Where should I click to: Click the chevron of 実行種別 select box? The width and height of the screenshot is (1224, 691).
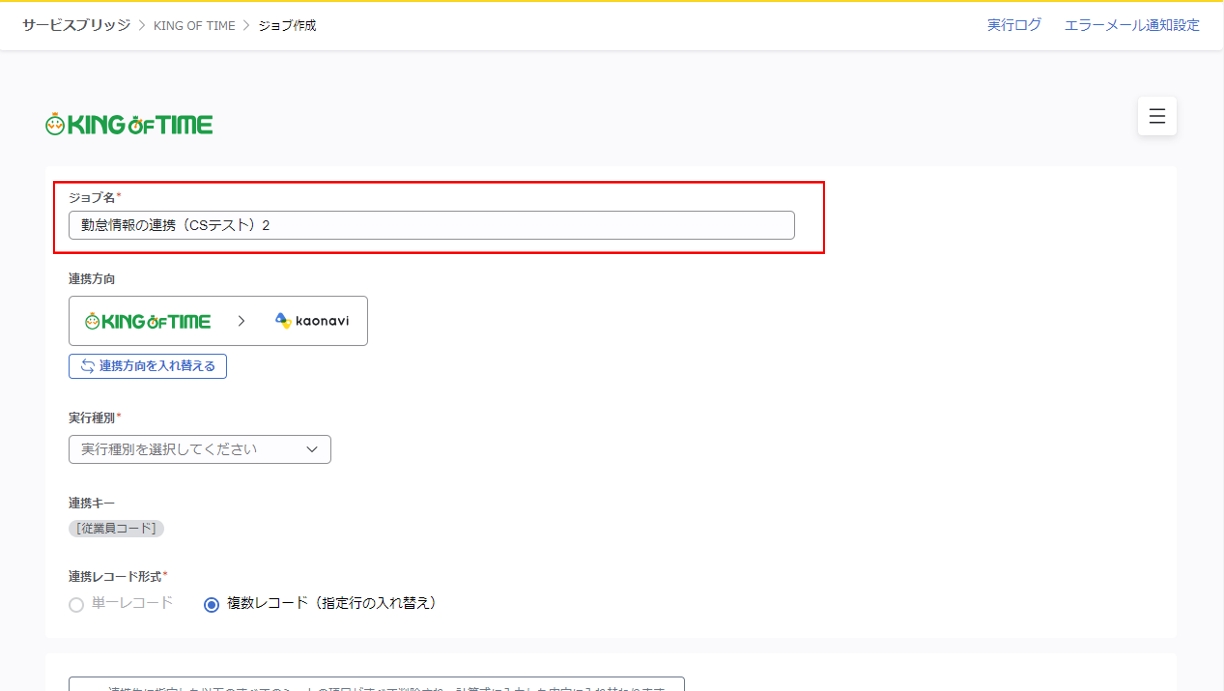point(312,450)
